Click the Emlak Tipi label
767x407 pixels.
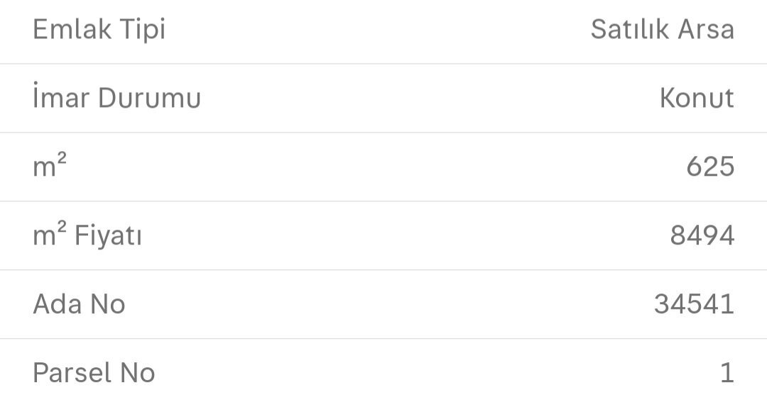click(x=99, y=30)
